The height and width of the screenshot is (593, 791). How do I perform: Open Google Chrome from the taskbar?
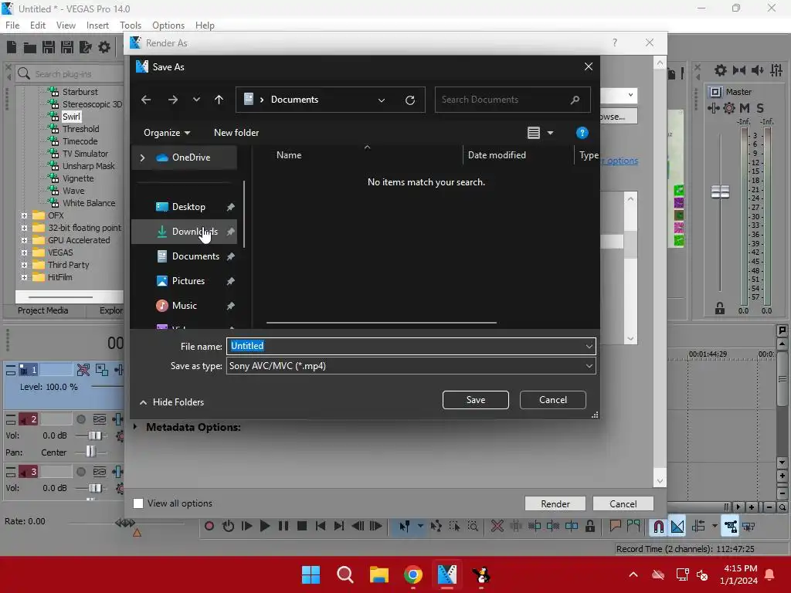pyautogui.click(x=412, y=574)
